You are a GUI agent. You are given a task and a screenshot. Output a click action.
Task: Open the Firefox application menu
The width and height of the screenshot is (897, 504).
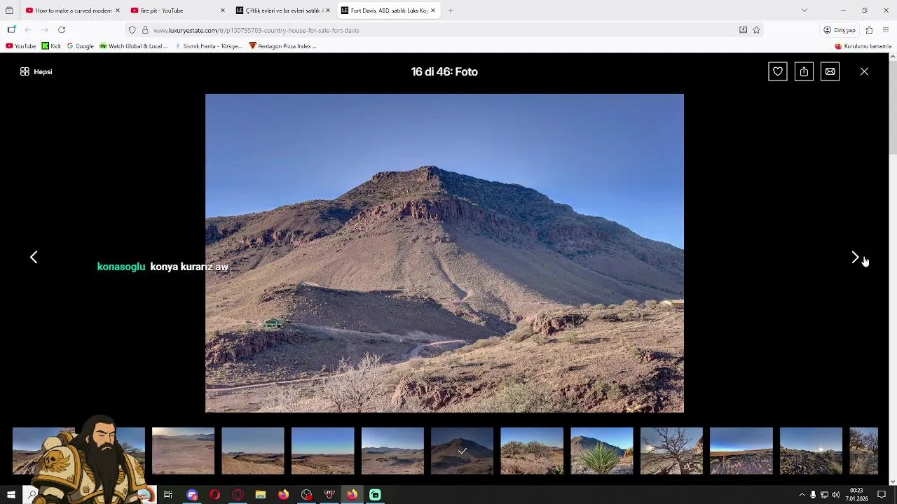pyautogui.click(x=886, y=30)
